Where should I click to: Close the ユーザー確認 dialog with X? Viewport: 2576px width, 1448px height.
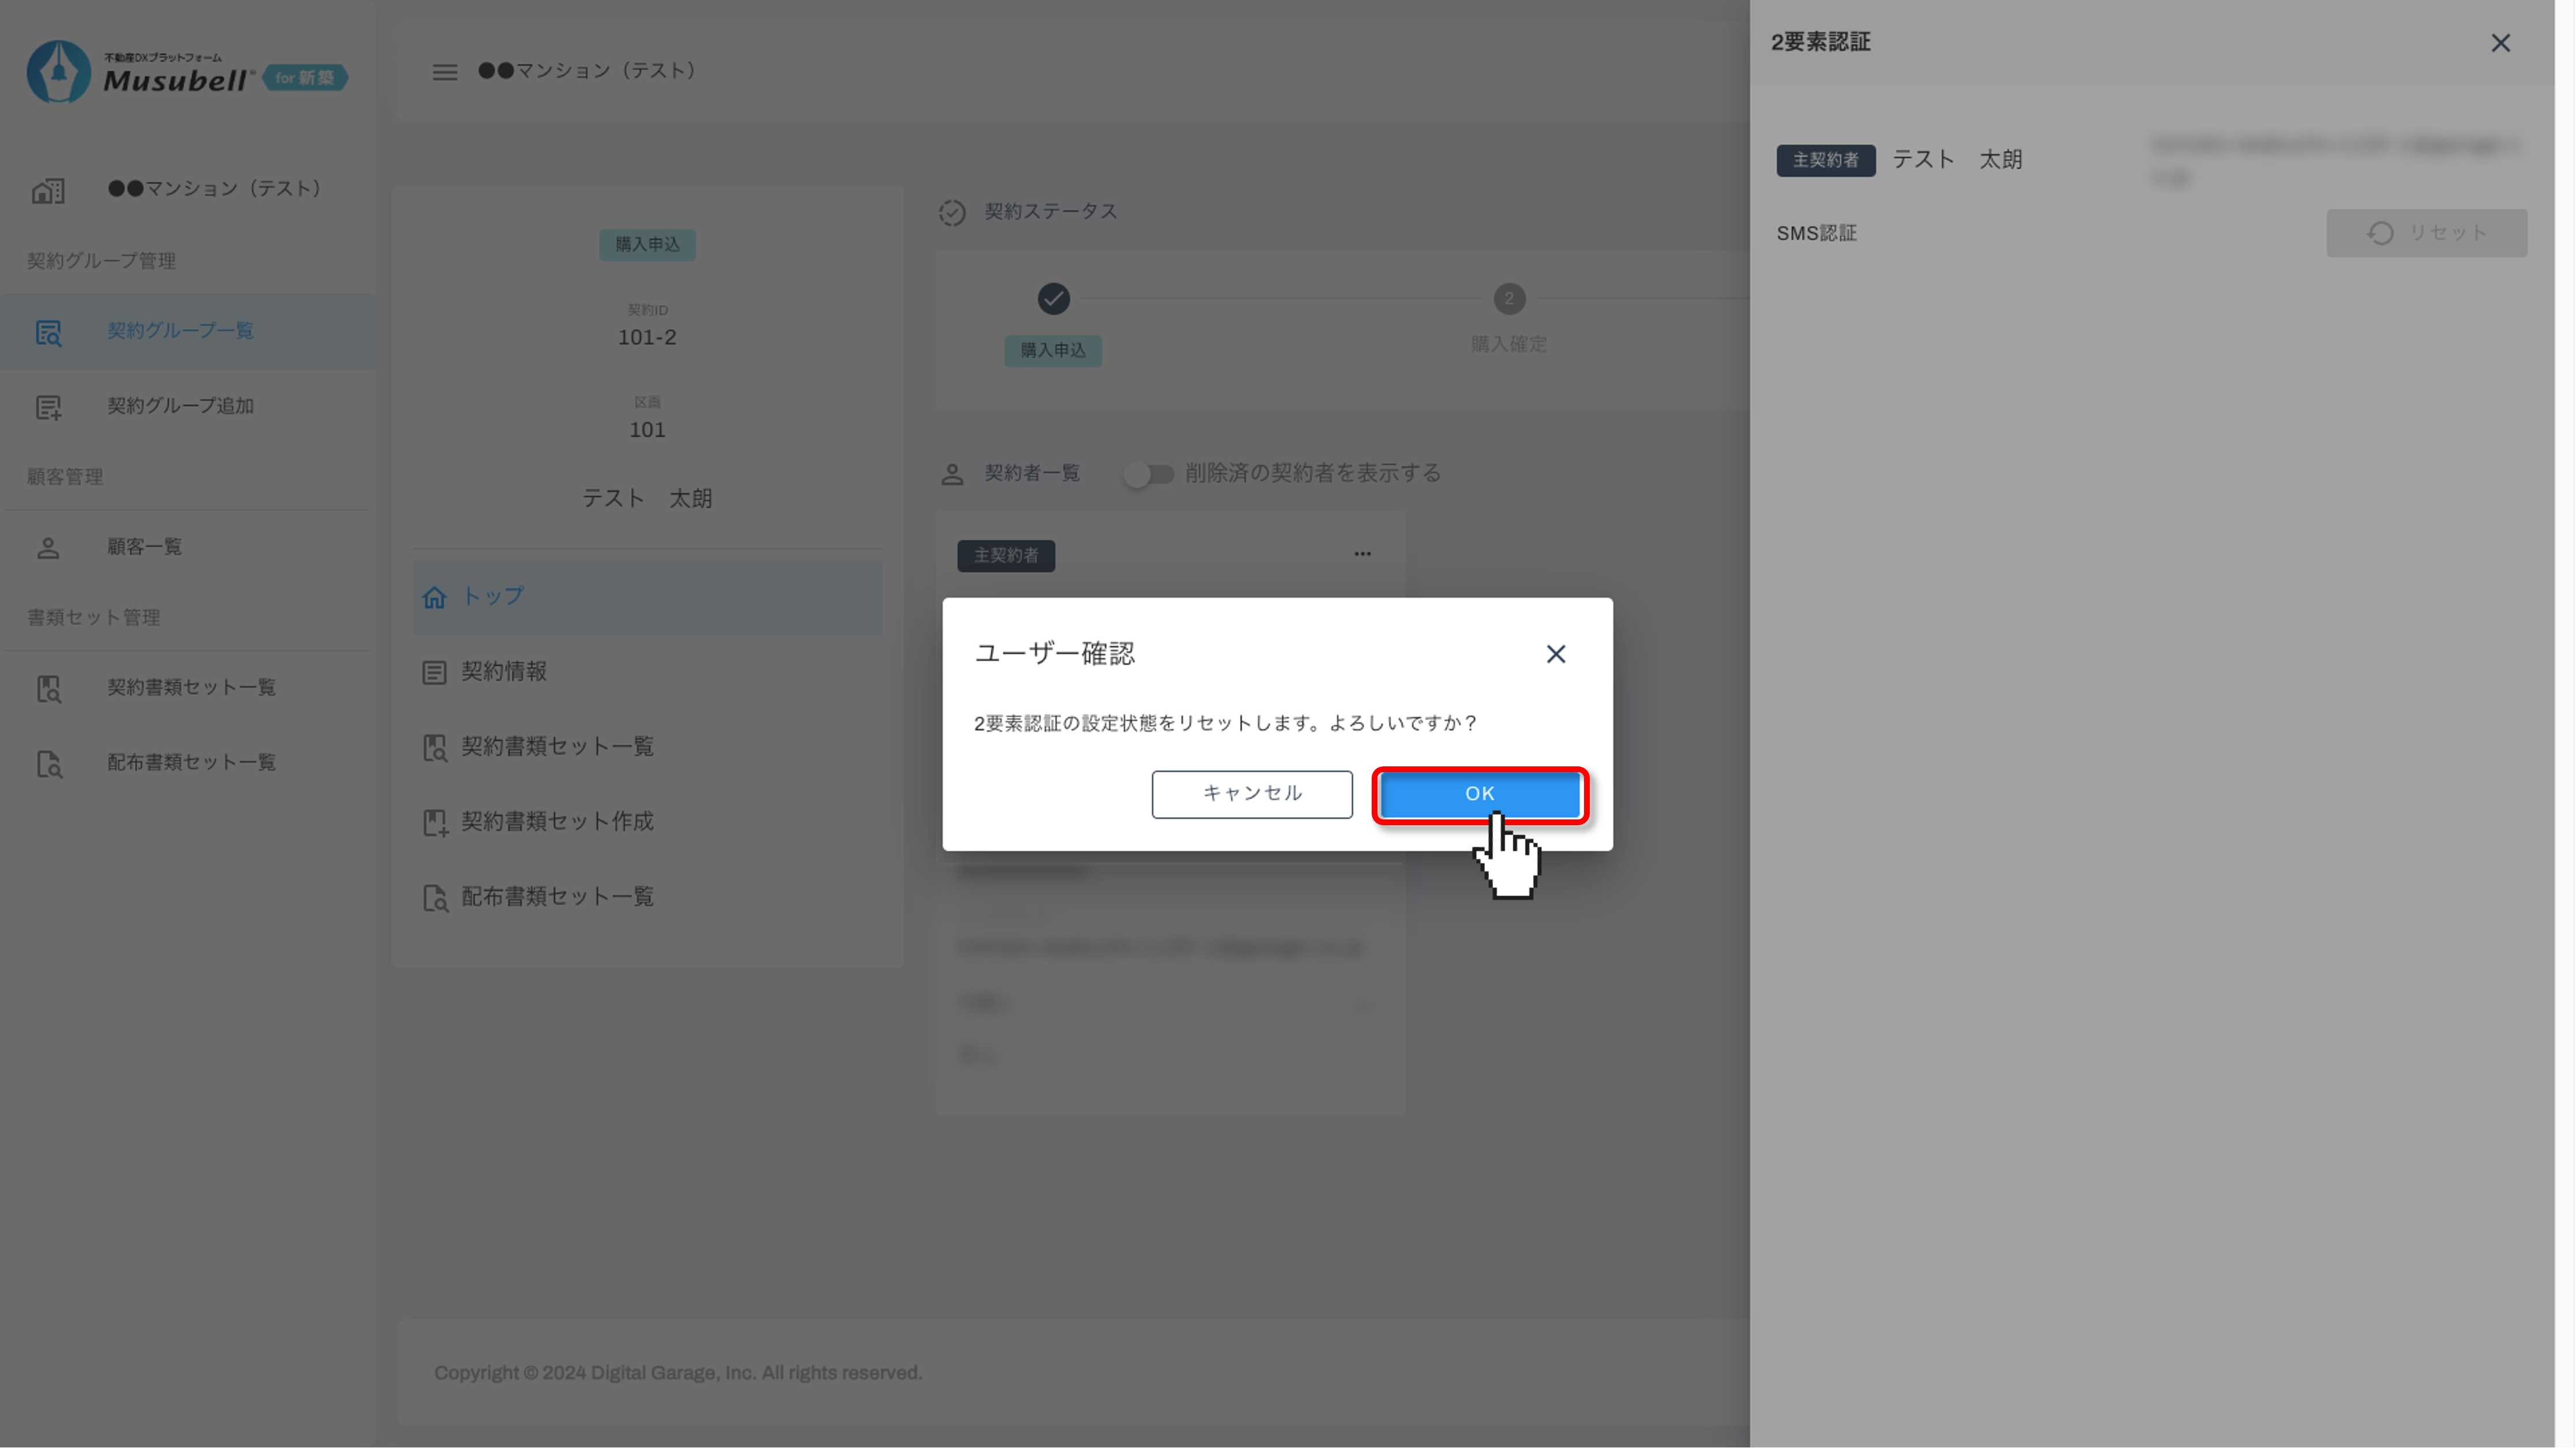pos(1555,653)
